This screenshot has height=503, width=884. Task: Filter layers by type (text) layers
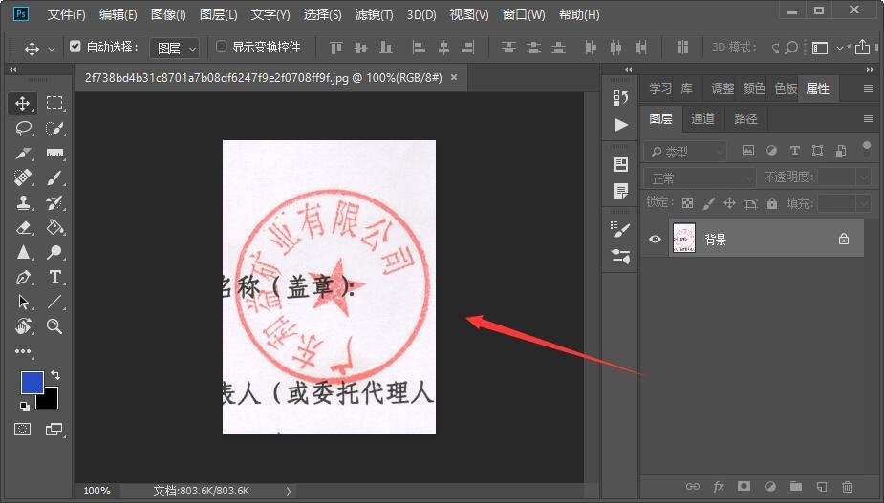tap(794, 151)
